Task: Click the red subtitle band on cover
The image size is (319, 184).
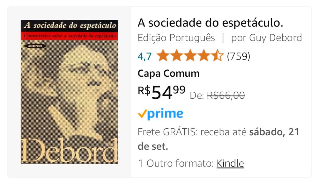Action: 69,36
